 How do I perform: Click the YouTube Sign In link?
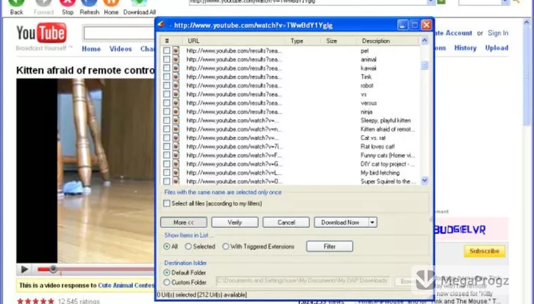(498, 33)
